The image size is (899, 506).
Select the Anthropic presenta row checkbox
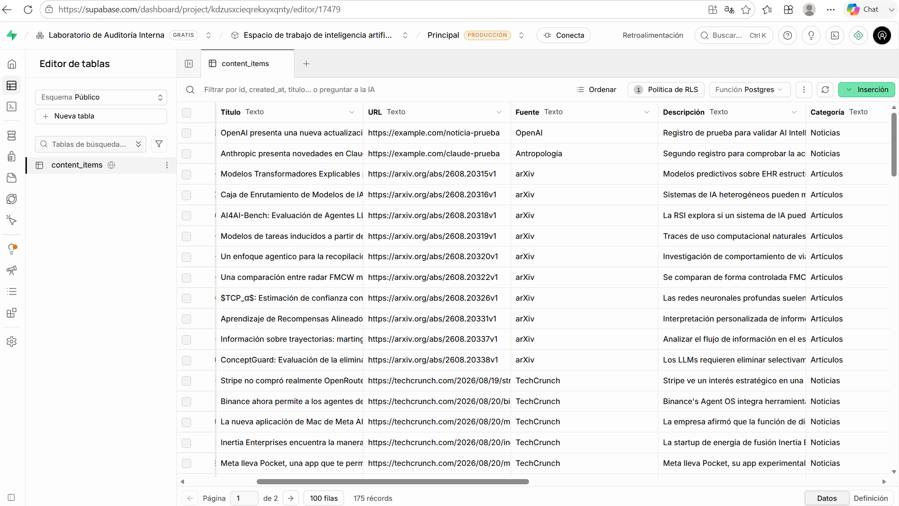(x=186, y=154)
